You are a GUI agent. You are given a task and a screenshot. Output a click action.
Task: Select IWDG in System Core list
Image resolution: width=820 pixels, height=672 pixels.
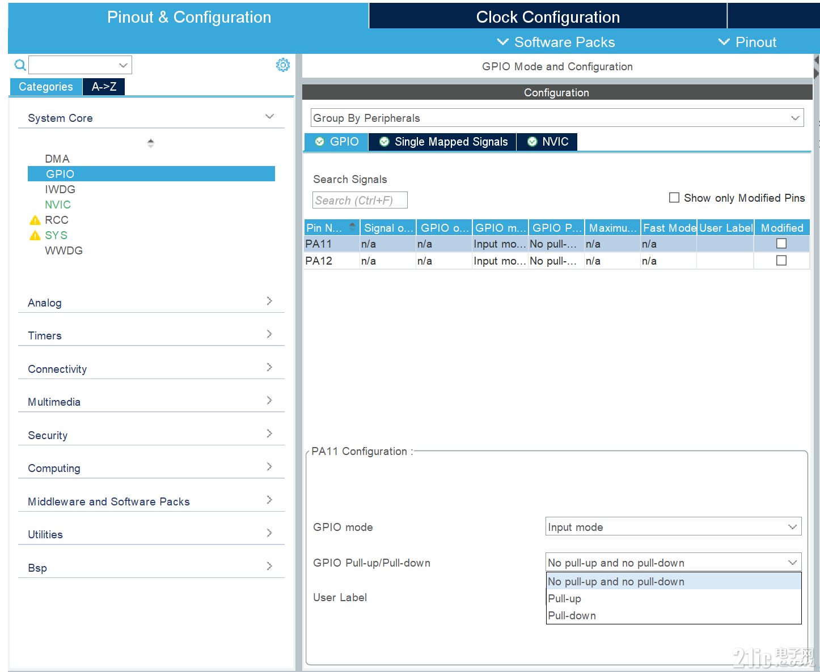coord(60,189)
